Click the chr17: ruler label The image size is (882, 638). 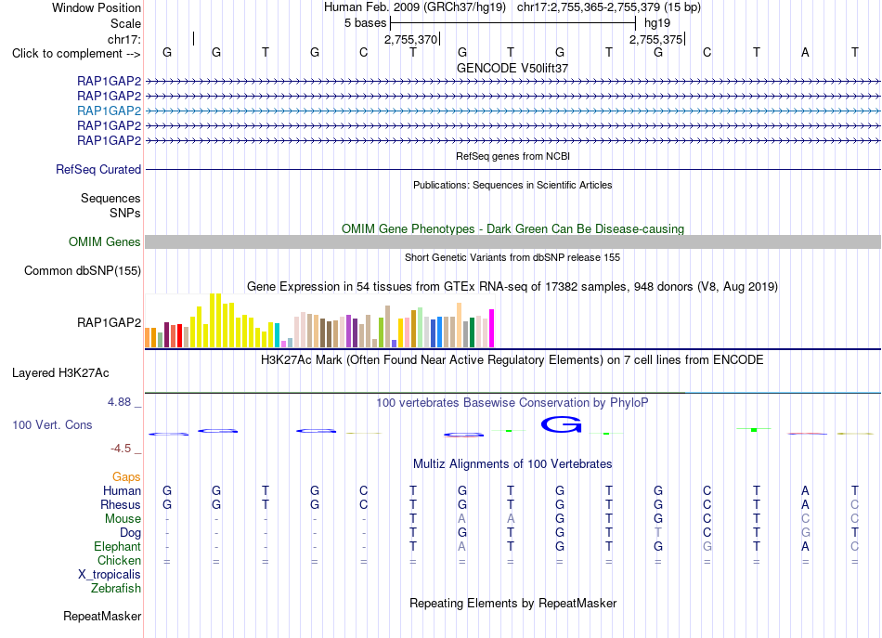(123, 39)
